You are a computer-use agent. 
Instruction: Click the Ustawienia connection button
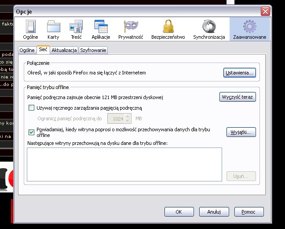pos(239,73)
